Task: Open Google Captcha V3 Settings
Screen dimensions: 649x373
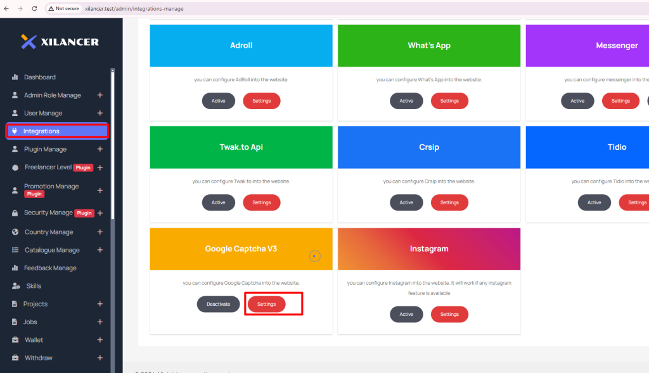Action: pyautogui.click(x=267, y=304)
